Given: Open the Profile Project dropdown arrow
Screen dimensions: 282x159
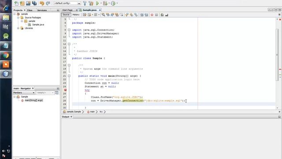Looking at the screenshot, I should (x=117, y=3).
